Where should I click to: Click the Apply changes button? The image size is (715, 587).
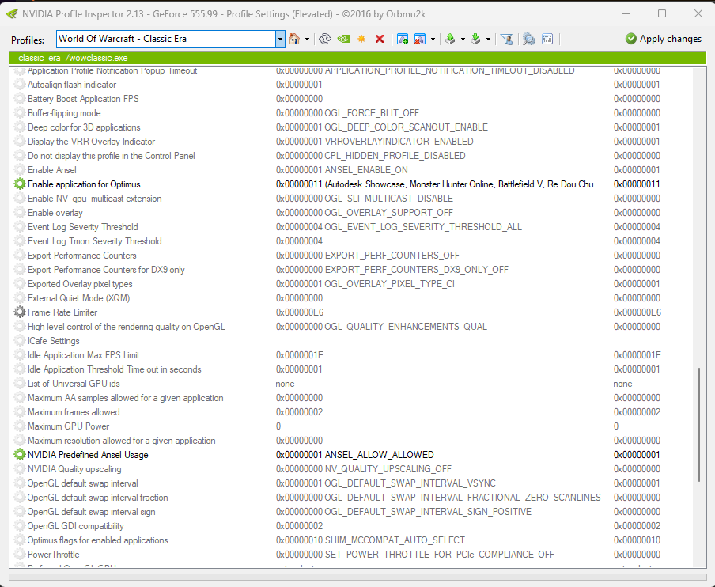click(663, 39)
